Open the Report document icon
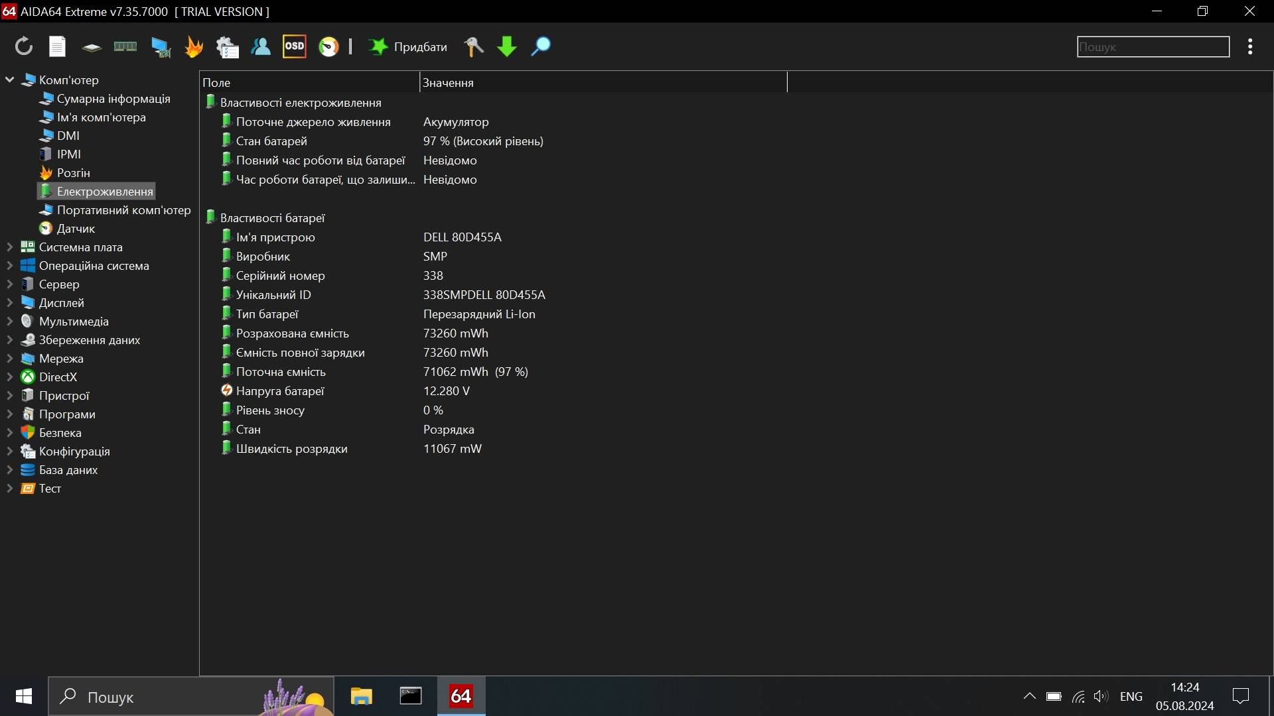1274x716 pixels. [x=58, y=46]
